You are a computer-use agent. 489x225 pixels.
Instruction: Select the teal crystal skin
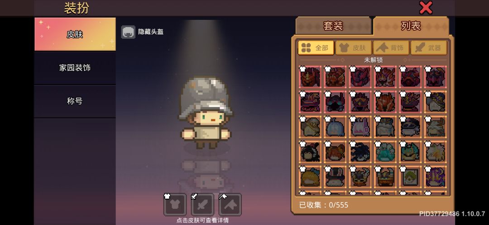pyautogui.click(x=385, y=151)
